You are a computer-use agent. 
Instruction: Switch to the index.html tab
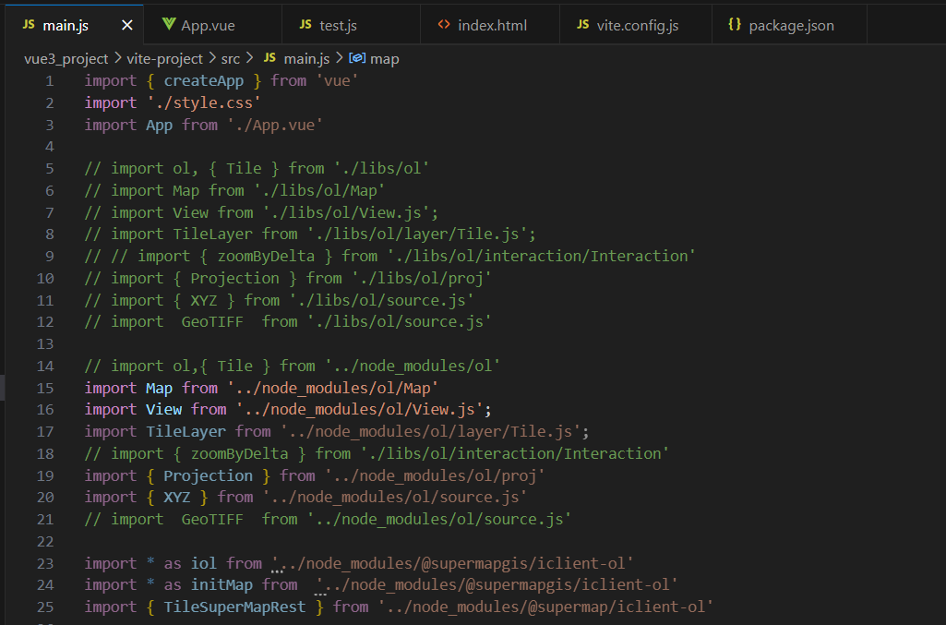tap(489, 25)
